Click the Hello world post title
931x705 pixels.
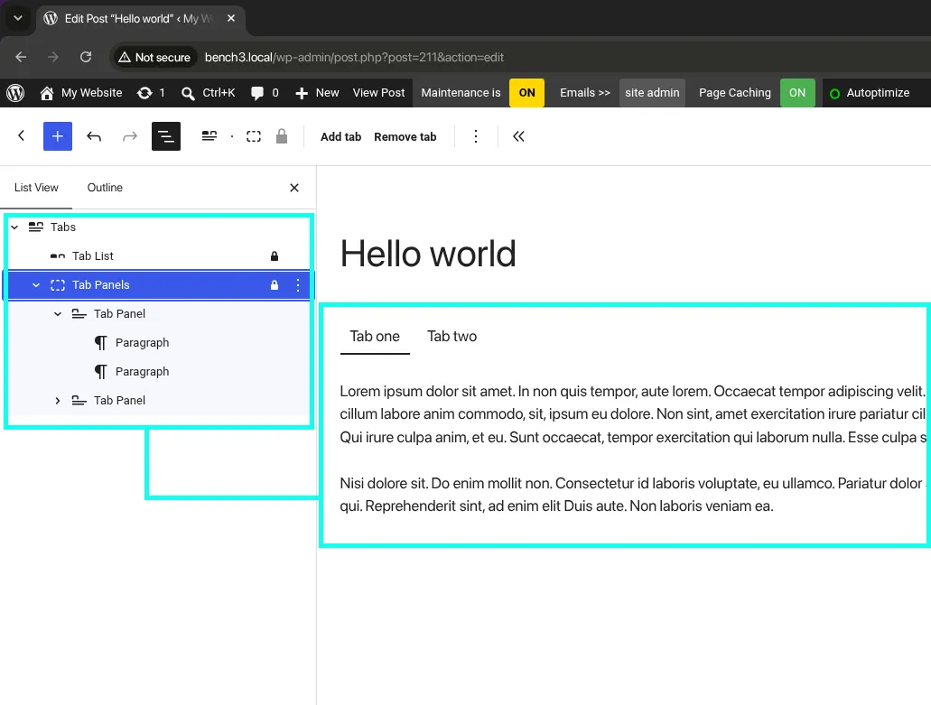(428, 254)
